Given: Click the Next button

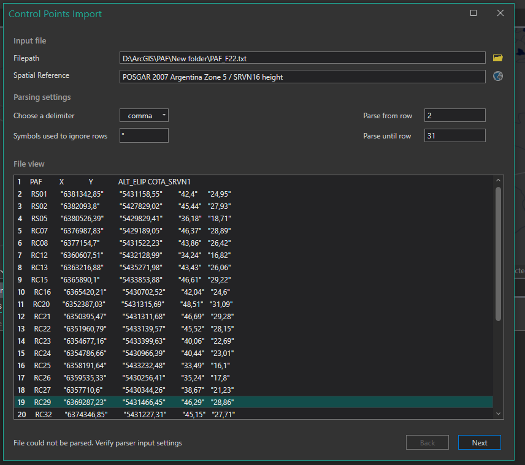Looking at the screenshot, I should point(480,442).
